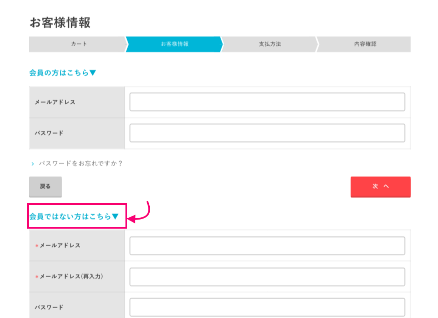
Task: Click メールアドレス(再入力) label
Action: click(71, 276)
